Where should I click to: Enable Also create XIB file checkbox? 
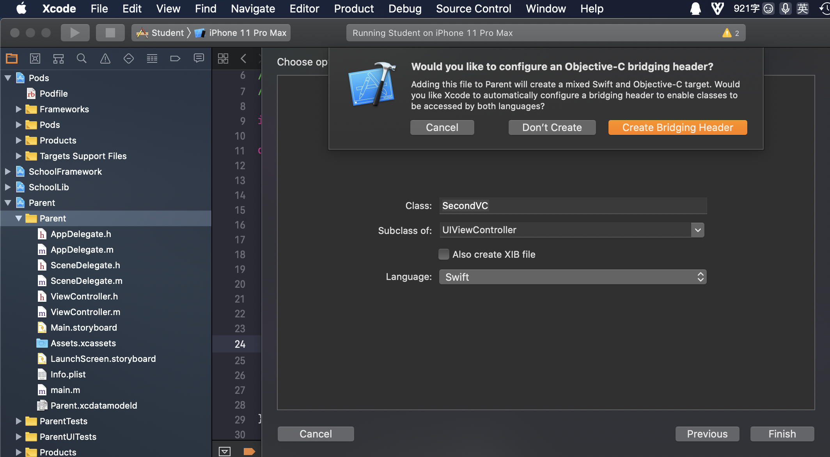443,254
